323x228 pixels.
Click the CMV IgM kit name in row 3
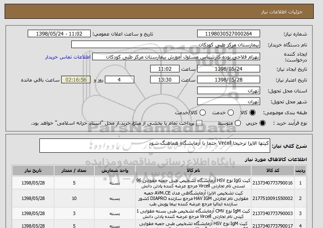pos(193,214)
